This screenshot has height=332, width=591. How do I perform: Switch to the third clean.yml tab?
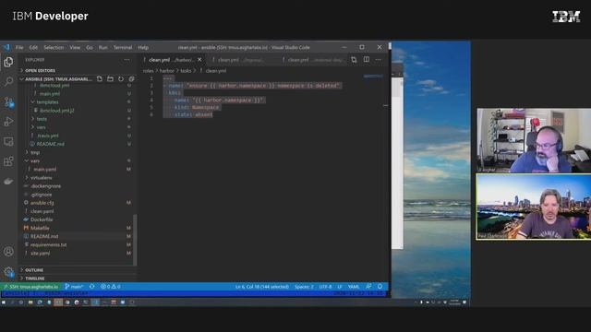pos(313,60)
